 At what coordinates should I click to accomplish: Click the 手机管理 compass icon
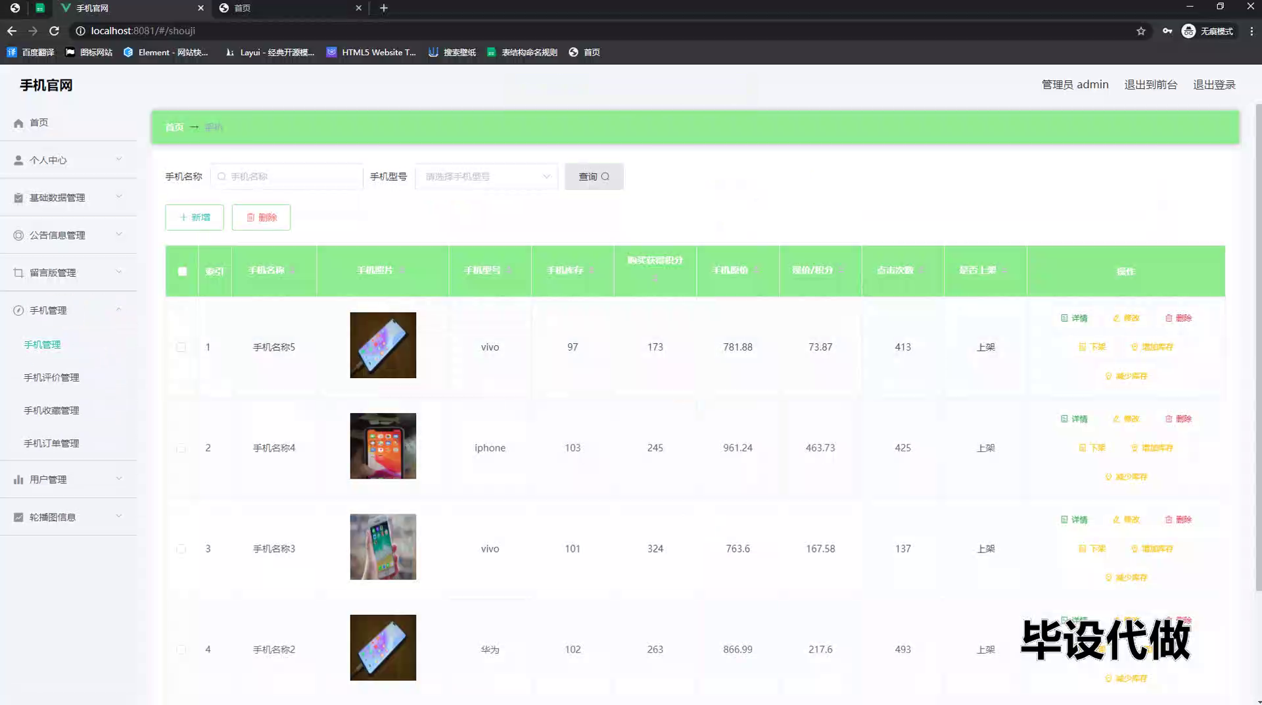(18, 310)
